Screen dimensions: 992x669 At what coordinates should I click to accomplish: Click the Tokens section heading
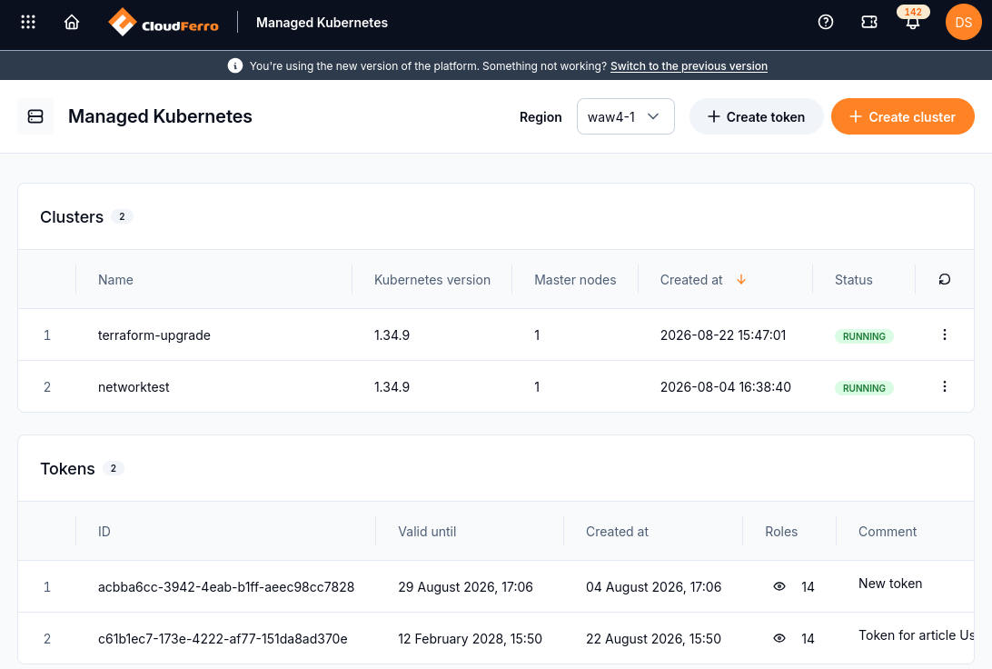68,469
